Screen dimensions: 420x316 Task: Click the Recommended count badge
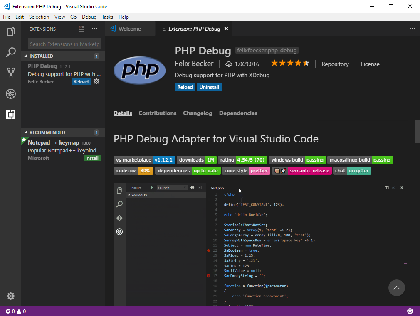click(x=97, y=132)
